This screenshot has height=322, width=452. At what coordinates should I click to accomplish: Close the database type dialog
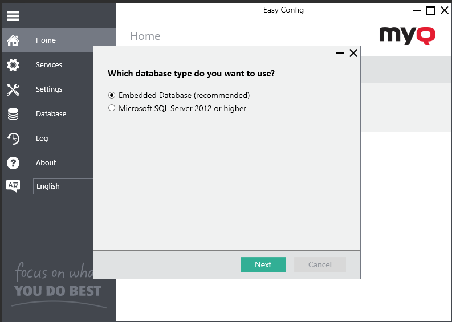point(353,53)
